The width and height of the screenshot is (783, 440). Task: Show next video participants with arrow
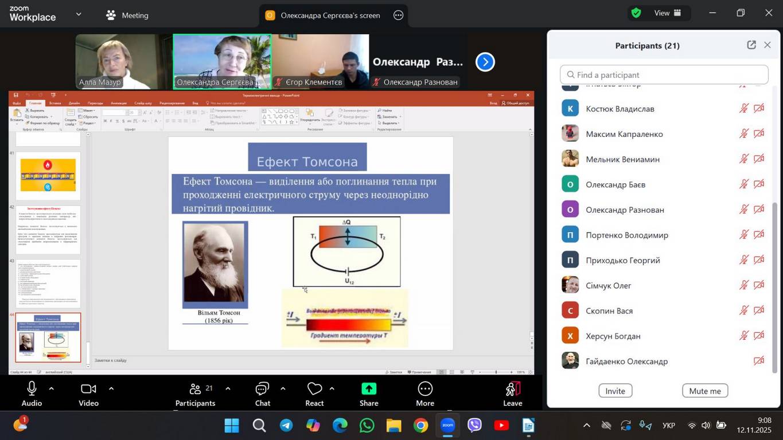485,62
